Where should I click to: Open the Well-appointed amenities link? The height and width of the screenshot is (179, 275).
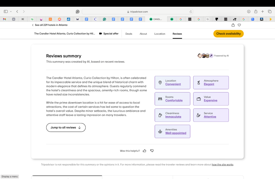(x=176, y=133)
